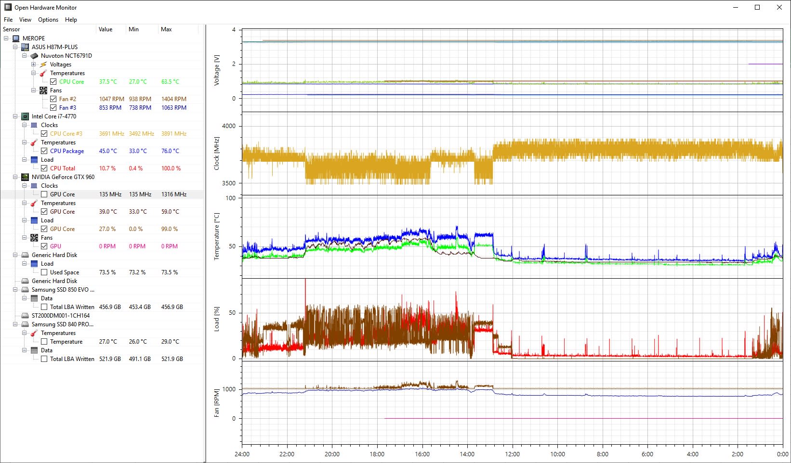Click the ASUS H87M-PLUS motherboard icon
The height and width of the screenshot is (463, 791).
coord(25,47)
